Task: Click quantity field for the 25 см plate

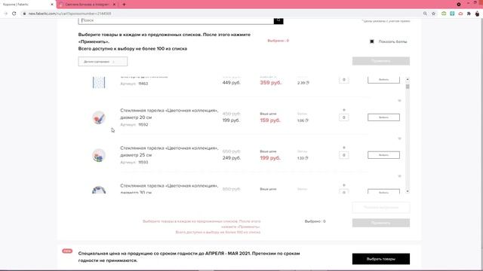Action: (344, 155)
